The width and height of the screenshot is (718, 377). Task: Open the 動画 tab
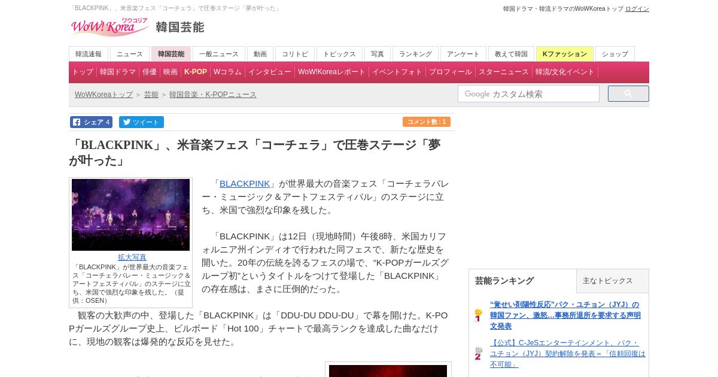click(x=260, y=54)
